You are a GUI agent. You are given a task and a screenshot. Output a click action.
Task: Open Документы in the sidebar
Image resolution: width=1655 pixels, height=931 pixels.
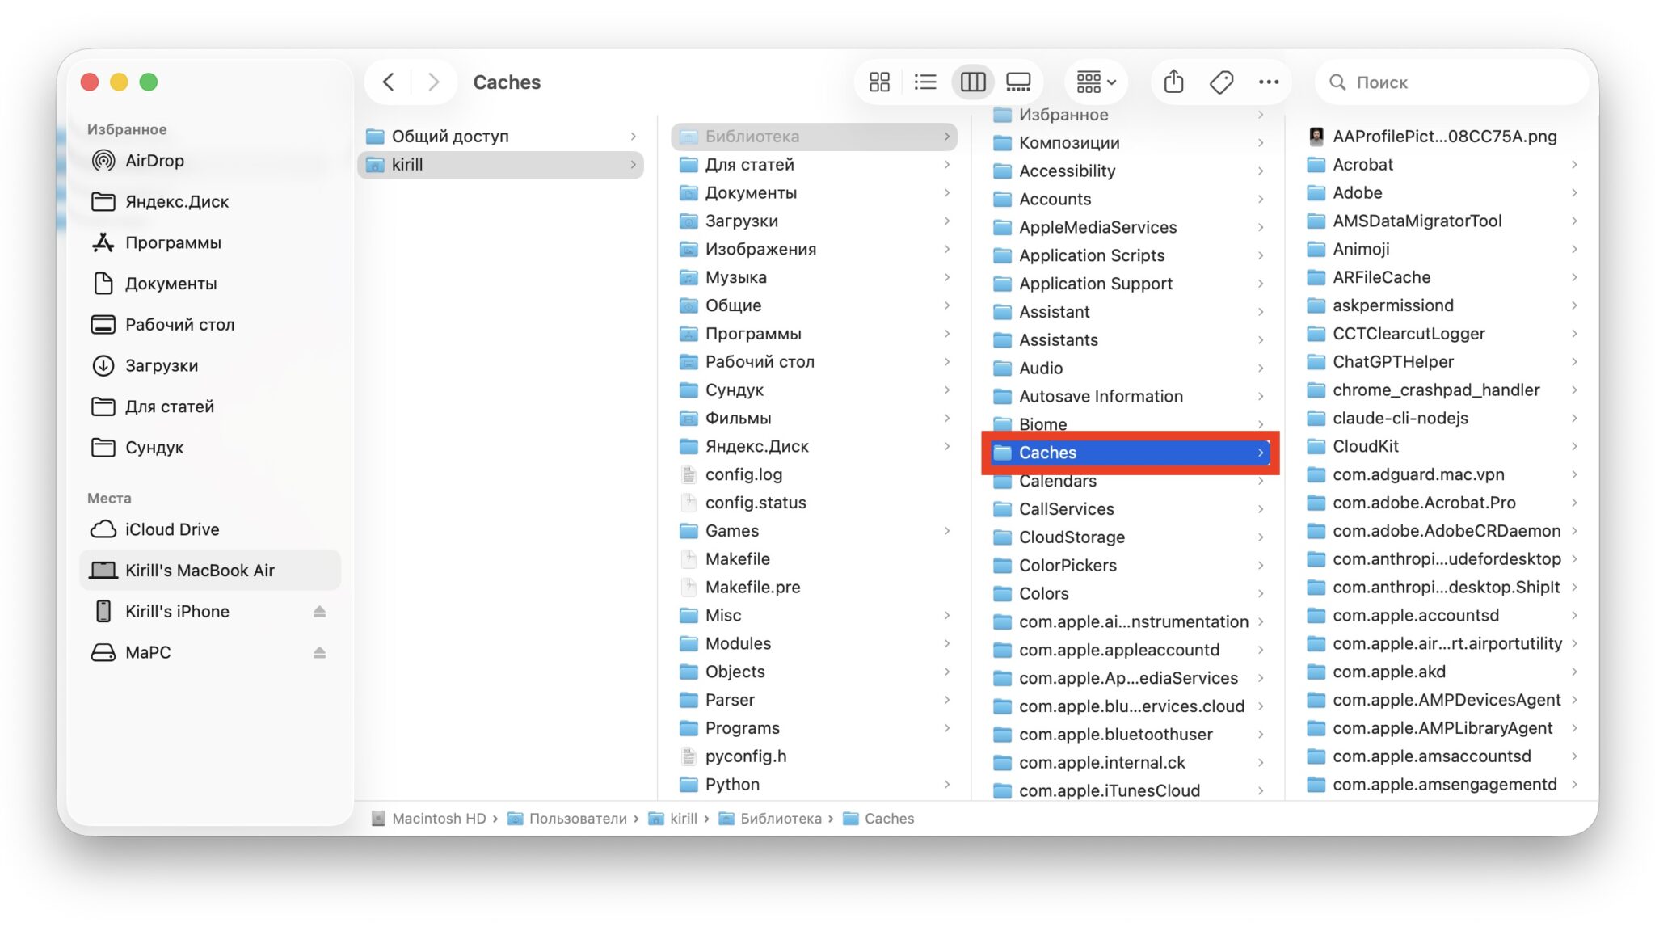point(210,284)
